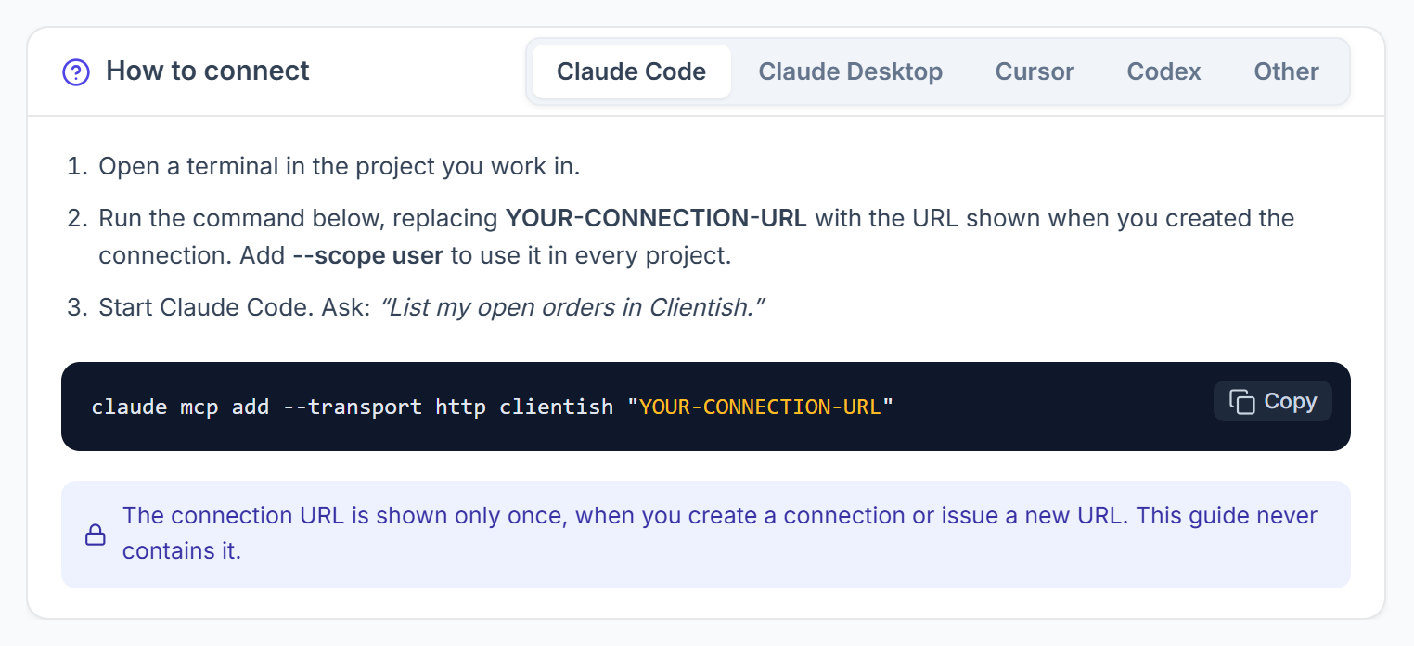Click the lock icon in the notice

tap(96, 535)
